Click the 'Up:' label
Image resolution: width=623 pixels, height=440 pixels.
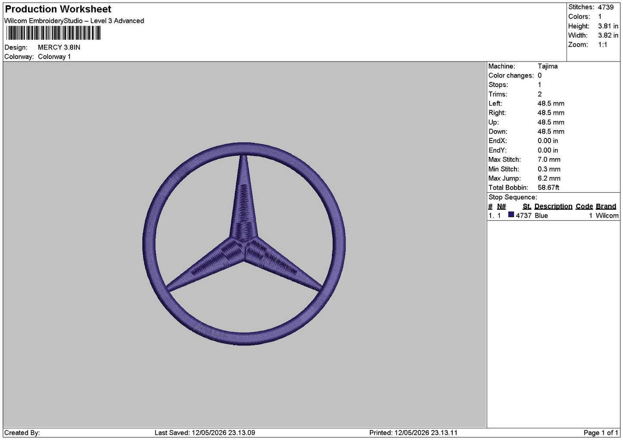pyautogui.click(x=493, y=122)
